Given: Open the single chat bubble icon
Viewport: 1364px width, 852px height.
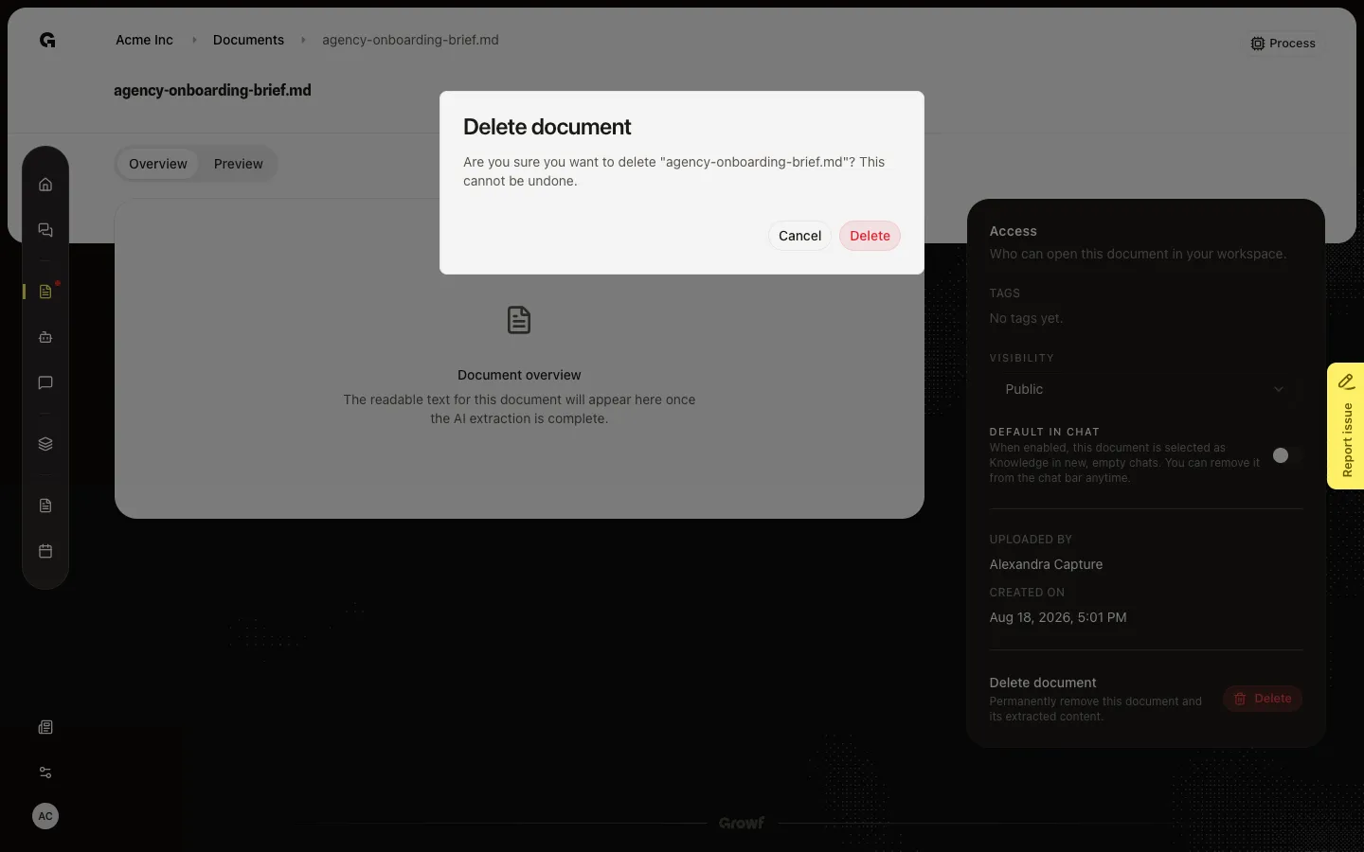Looking at the screenshot, I should [45, 382].
